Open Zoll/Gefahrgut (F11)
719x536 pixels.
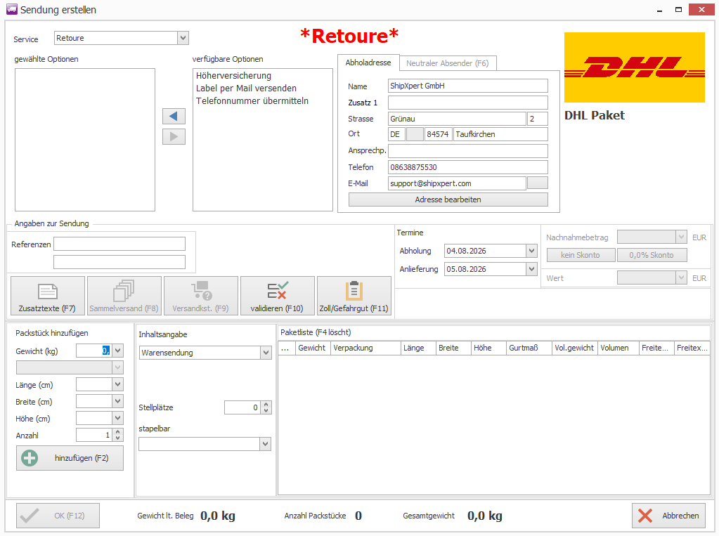click(x=354, y=296)
